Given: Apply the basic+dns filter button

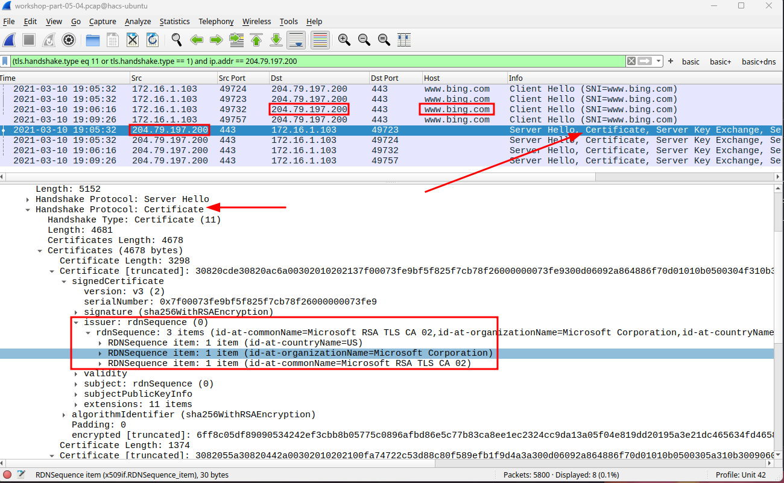Looking at the screenshot, I should [x=758, y=62].
